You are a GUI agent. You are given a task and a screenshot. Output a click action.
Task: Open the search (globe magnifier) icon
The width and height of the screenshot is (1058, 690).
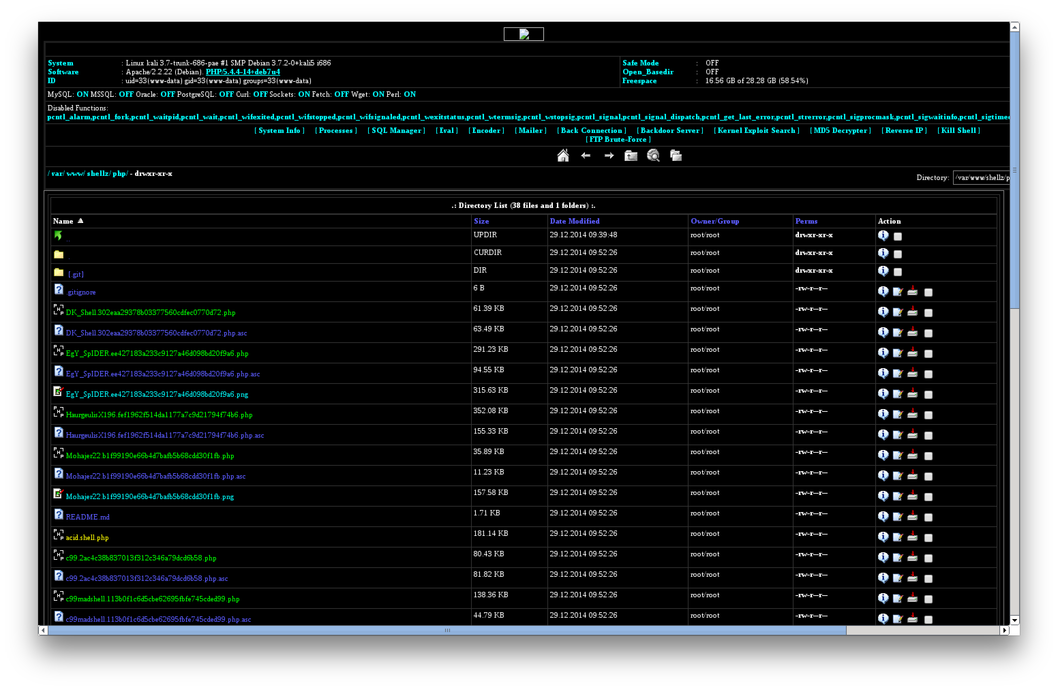coord(653,155)
